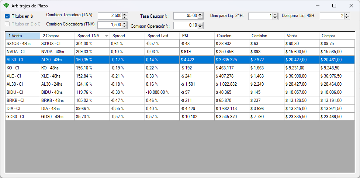Screen dimensions: 360x178
Task: Increase Comision Tomadora with up arrow
Action: [125, 14]
